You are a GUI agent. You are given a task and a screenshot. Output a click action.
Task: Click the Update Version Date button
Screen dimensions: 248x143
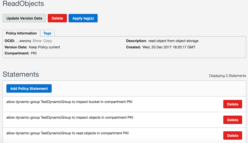coord(24,18)
